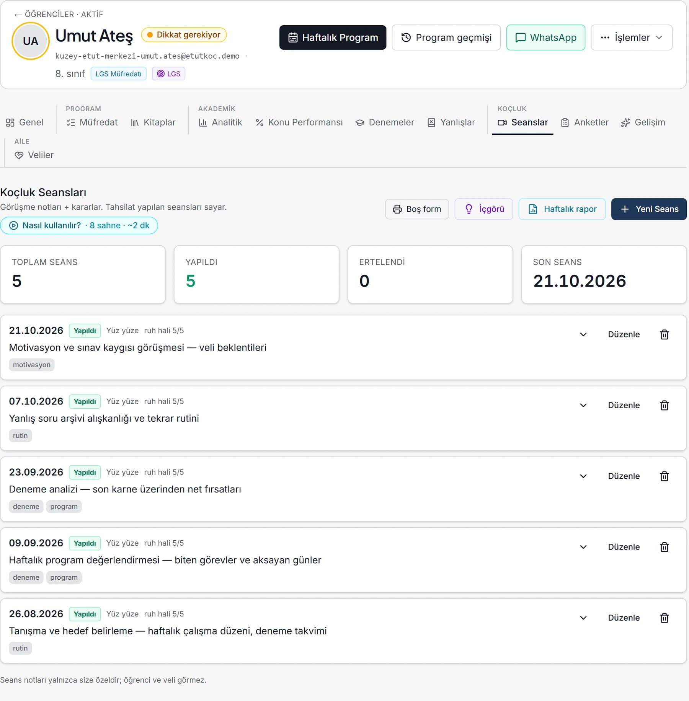Click trash icon for 23.09.2026 session

(664, 476)
